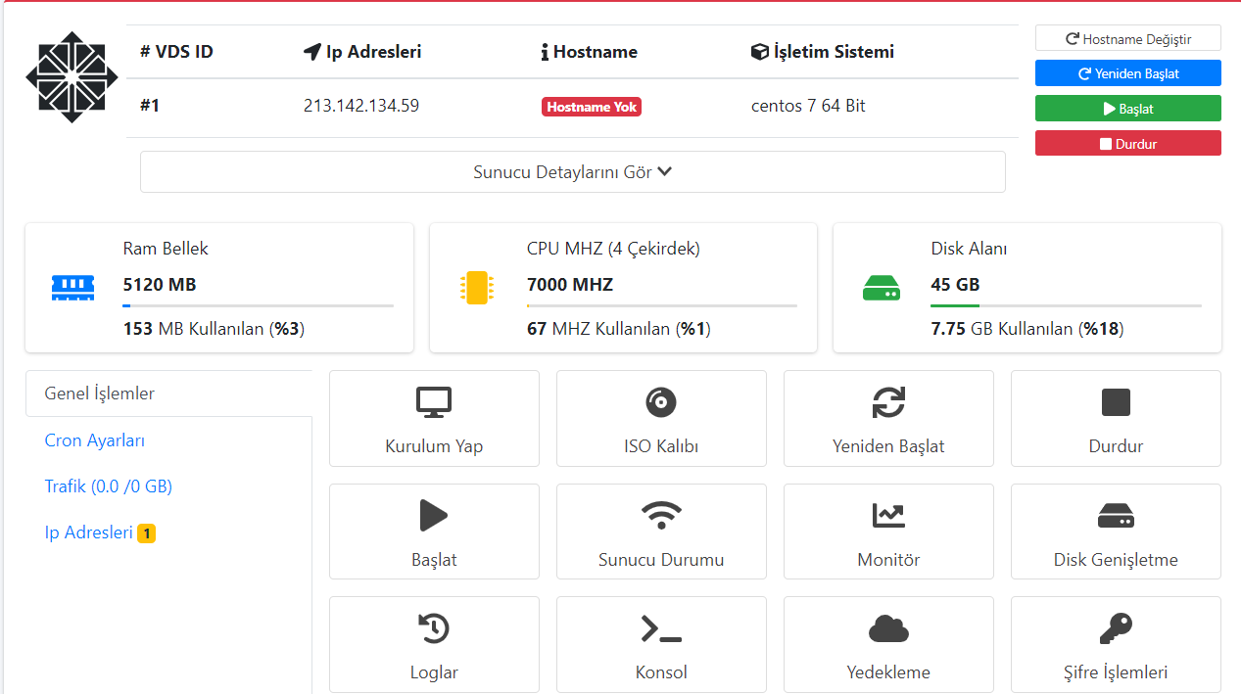This screenshot has width=1241, height=694.
Task: Click the disc icon in ISO Kalıbı
Action: coord(661,402)
